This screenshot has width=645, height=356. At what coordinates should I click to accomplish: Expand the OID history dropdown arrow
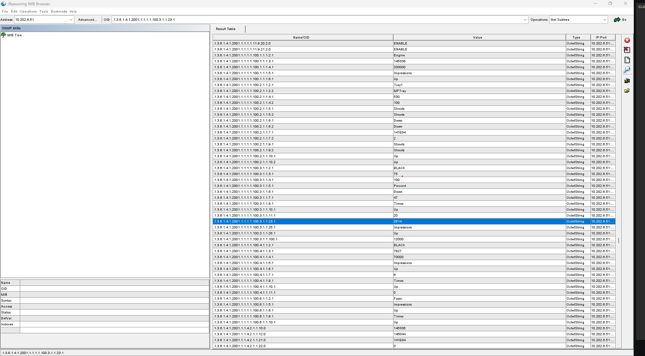coord(525,20)
